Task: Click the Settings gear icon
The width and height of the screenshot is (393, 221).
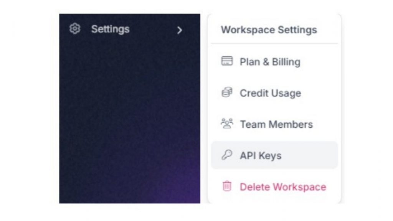Action: point(75,29)
